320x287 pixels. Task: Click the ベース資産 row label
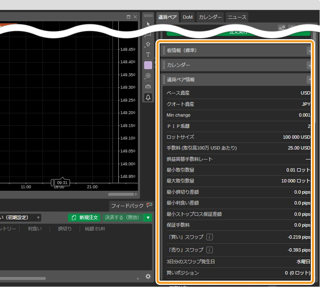[178, 93]
